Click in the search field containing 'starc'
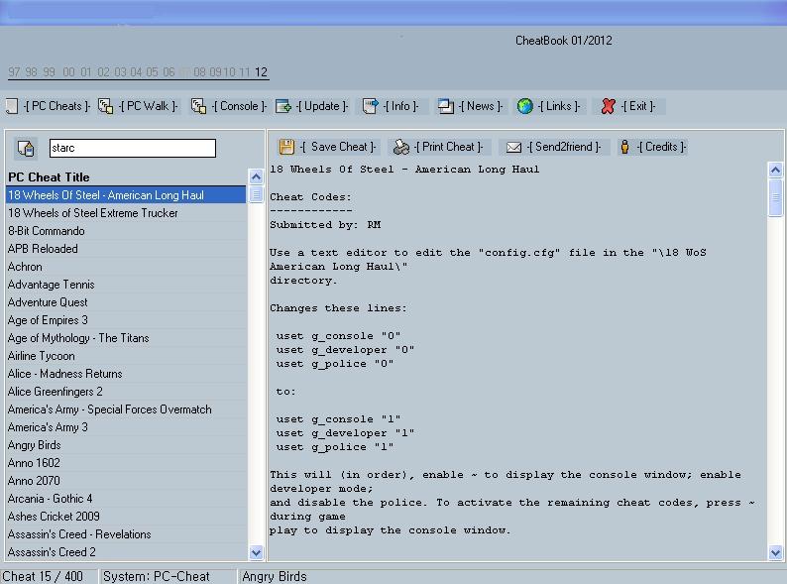This screenshot has height=584, width=787. click(131, 148)
